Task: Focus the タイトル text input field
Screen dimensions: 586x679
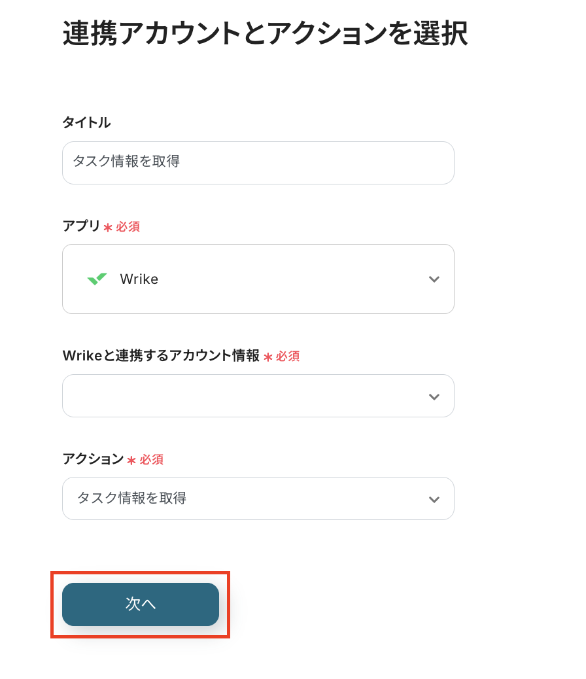Action: 258,163
